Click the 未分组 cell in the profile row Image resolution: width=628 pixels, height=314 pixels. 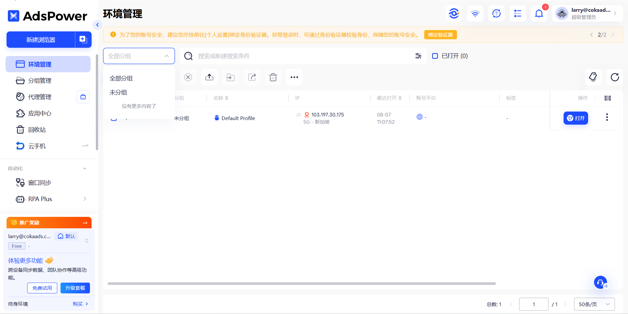tap(182, 118)
